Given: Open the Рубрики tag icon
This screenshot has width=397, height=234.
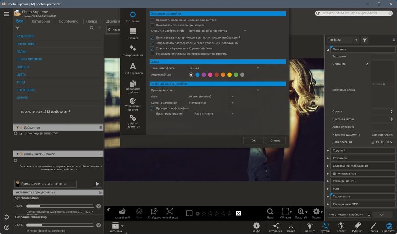Looking at the screenshot, I should click(357, 227).
